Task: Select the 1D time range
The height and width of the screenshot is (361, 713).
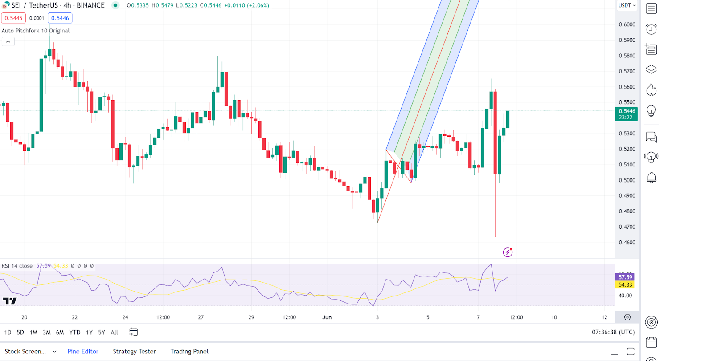Action: [8, 332]
